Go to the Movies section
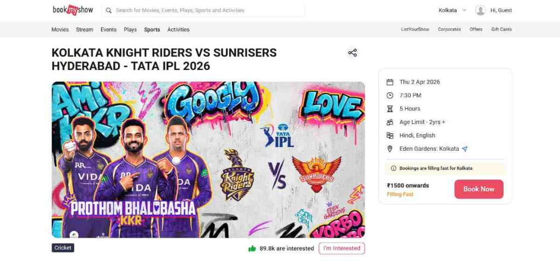The width and height of the screenshot is (560, 265). [x=60, y=30]
